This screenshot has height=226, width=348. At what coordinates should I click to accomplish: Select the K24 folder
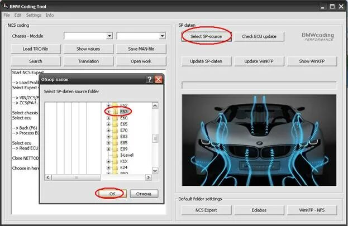click(x=124, y=167)
